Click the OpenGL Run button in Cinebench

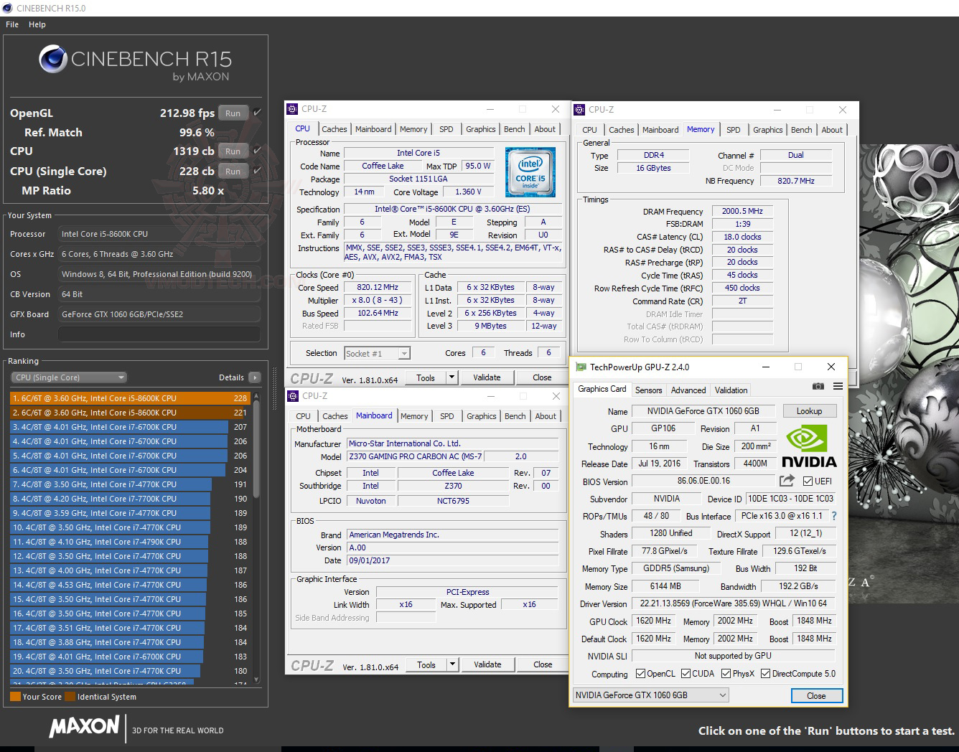(232, 113)
